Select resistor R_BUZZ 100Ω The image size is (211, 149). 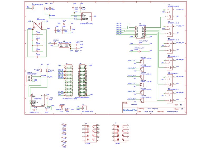point(67,110)
